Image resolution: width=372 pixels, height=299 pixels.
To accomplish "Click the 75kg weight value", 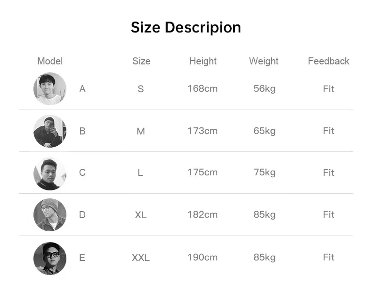I will tap(265, 173).
